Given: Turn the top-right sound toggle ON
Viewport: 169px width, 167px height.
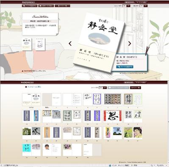Looking at the screenshot, I should 141,6.
